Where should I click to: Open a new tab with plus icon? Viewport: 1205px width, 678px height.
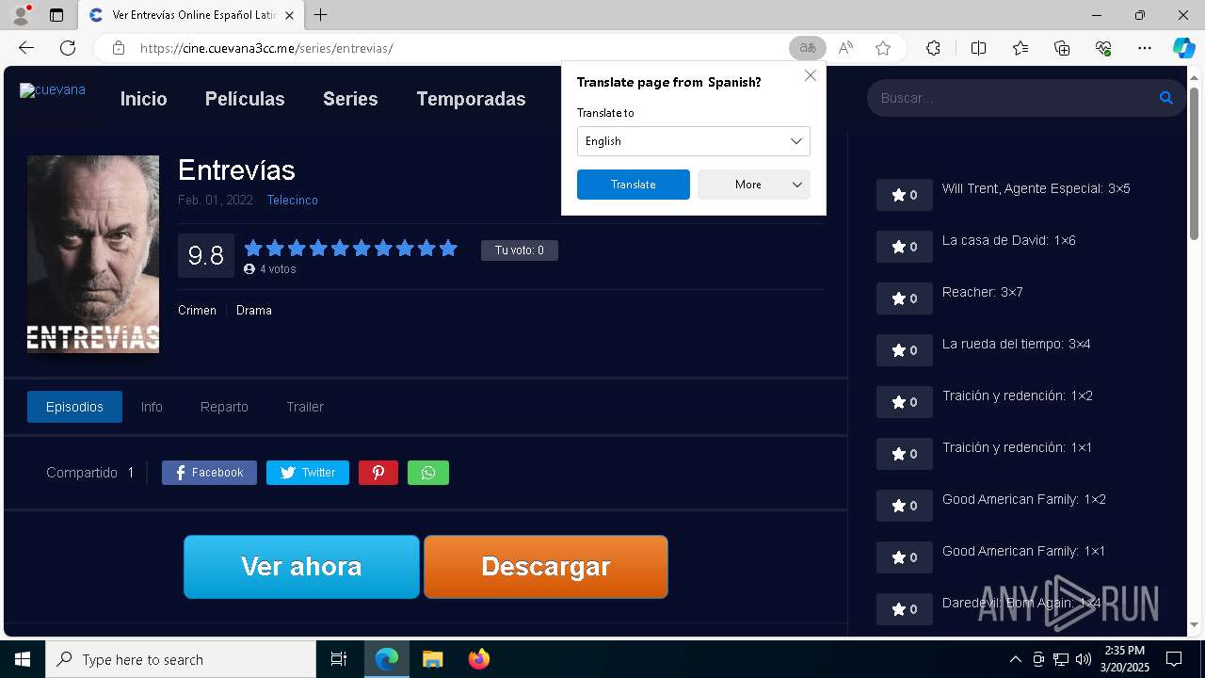[321, 15]
